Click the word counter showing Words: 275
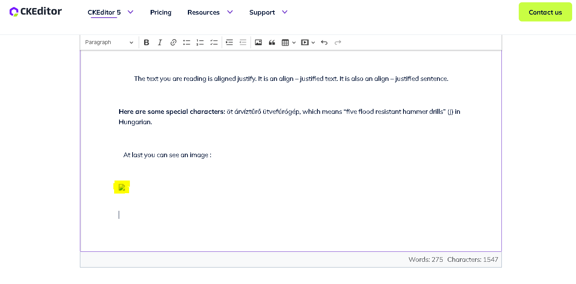The height and width of the screenshot is (284, 576). tap(426, 259)
